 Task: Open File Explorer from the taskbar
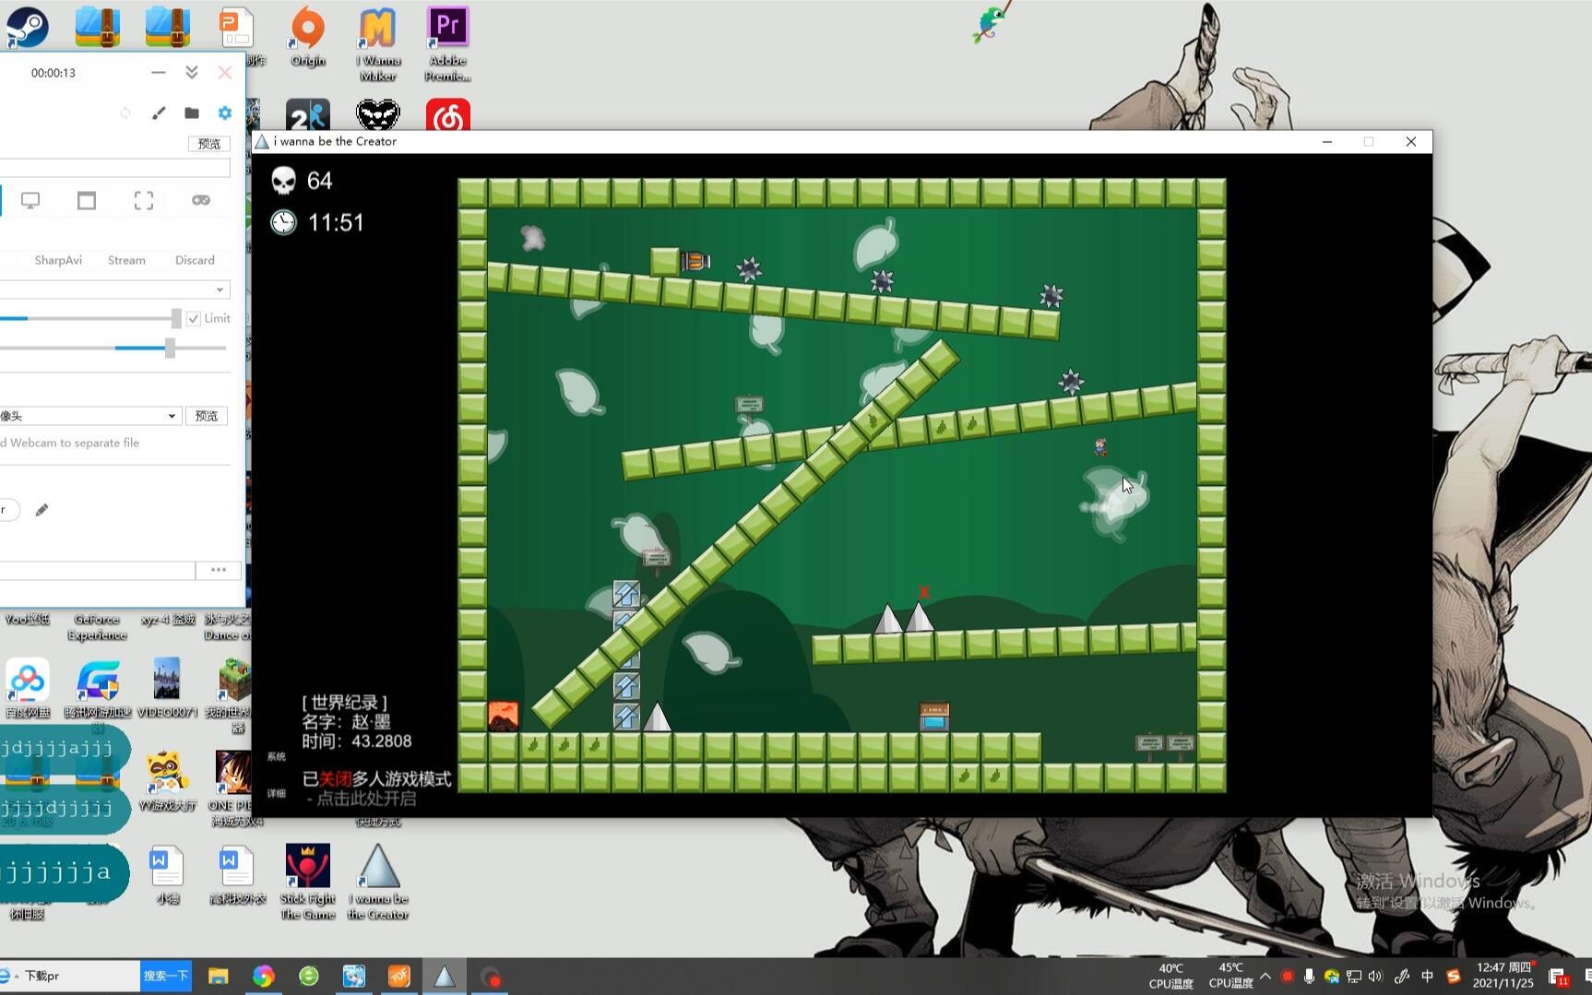tap(219, 977)
